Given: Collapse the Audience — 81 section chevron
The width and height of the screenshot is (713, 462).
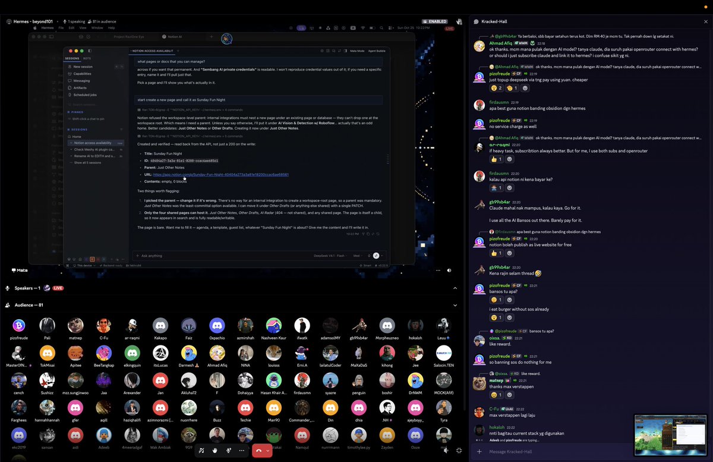Looking at the screenshot, I should coord(455,305).
